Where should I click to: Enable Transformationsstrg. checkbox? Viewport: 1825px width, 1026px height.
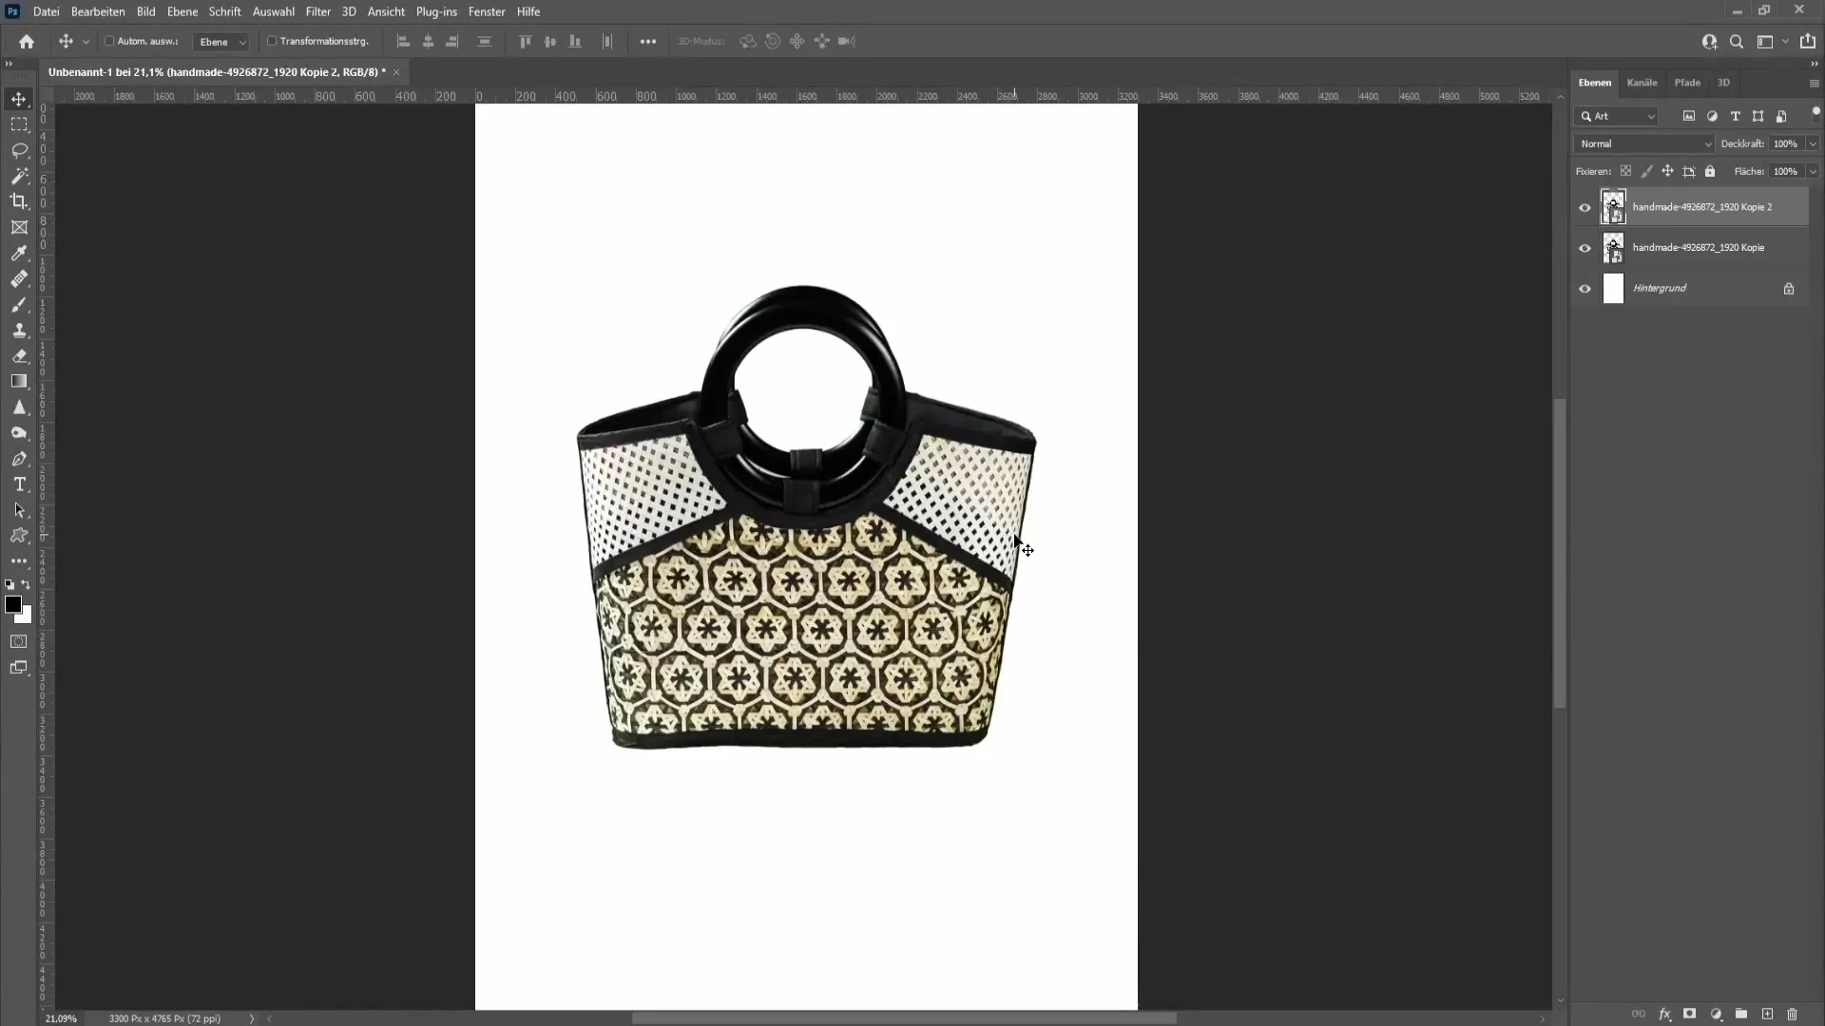(x=272, y=41)
